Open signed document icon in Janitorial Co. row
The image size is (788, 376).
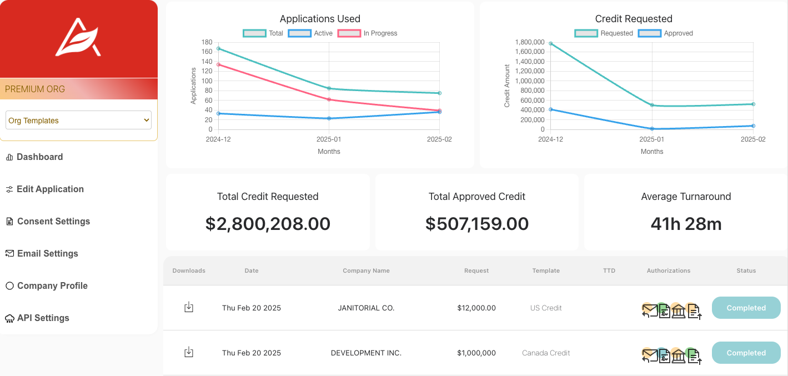click(664, 310)
